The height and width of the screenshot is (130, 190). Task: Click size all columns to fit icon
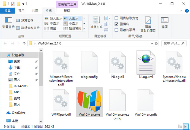click(106, 30)
